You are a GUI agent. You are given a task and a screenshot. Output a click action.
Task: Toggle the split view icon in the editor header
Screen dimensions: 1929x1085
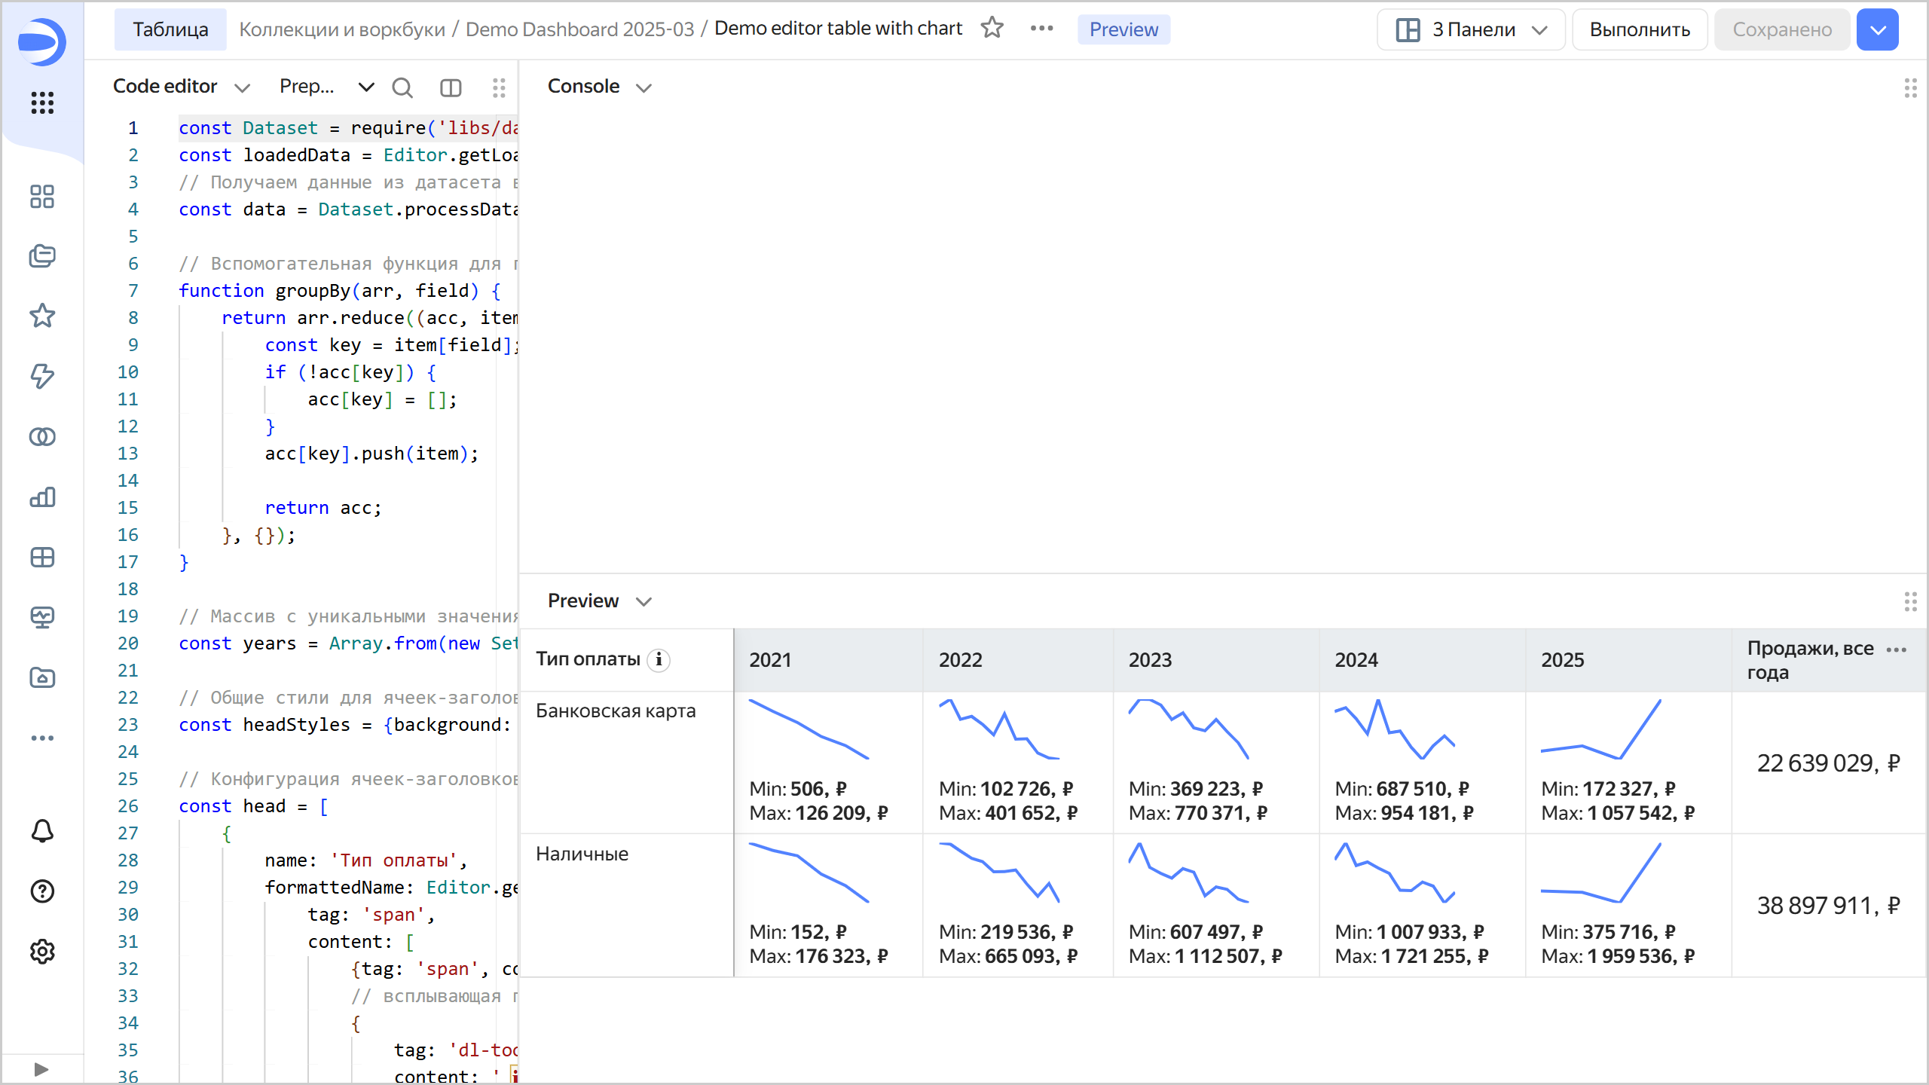coord(451,88)
